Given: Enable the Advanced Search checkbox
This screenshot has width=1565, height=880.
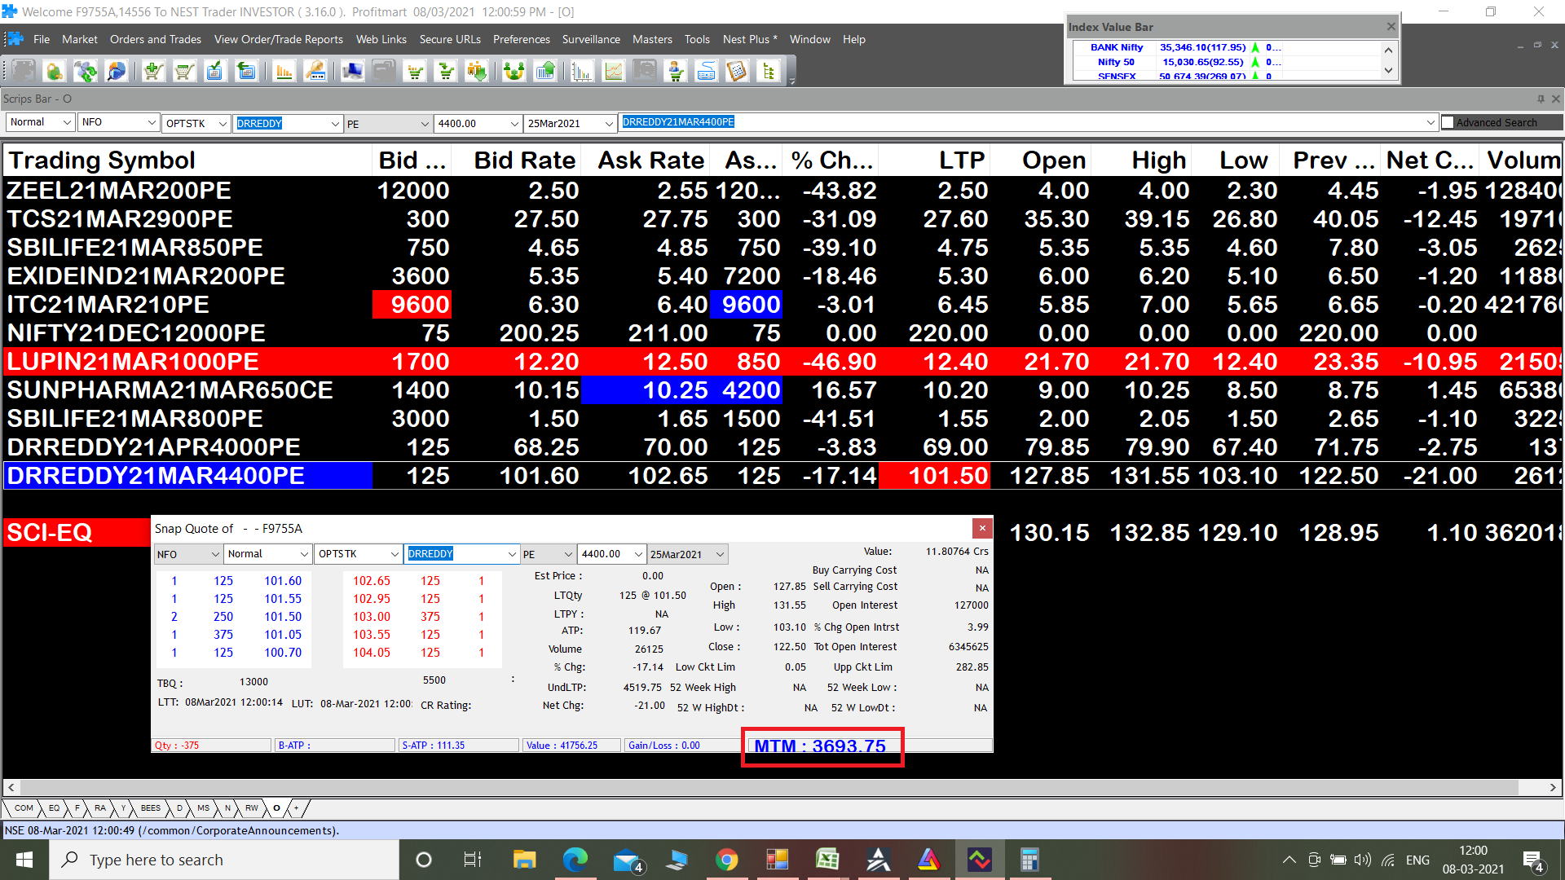Looking at the screenshot, I should point(1448,122).
